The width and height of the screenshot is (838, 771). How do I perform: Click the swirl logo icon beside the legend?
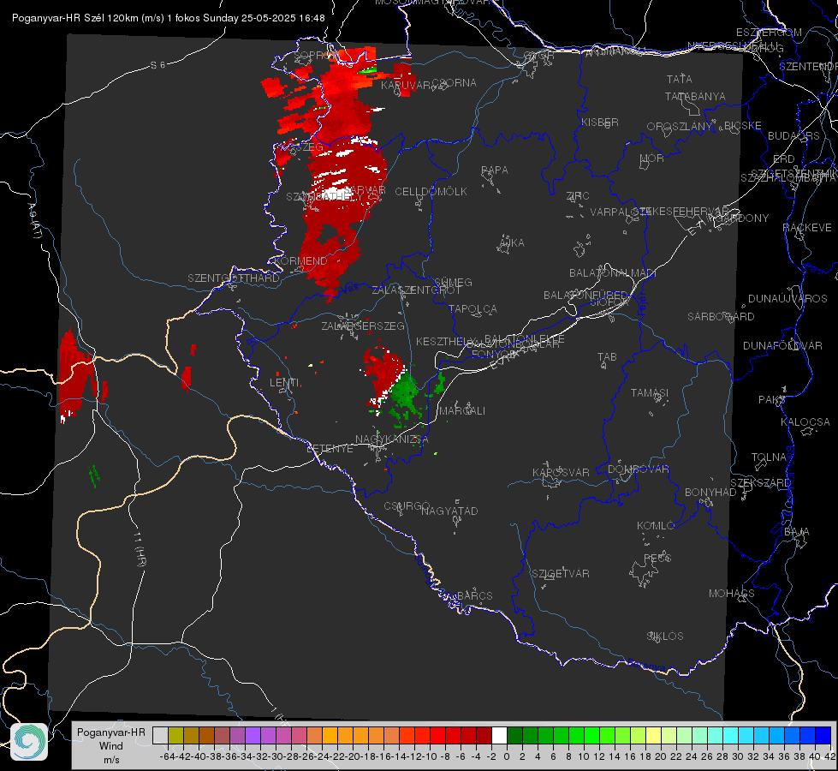click(x=29, y=742)
